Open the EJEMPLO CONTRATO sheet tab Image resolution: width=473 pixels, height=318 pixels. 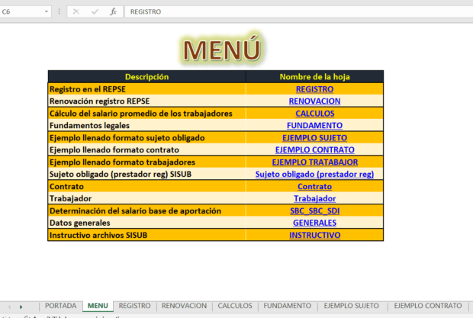coord(428,306)
